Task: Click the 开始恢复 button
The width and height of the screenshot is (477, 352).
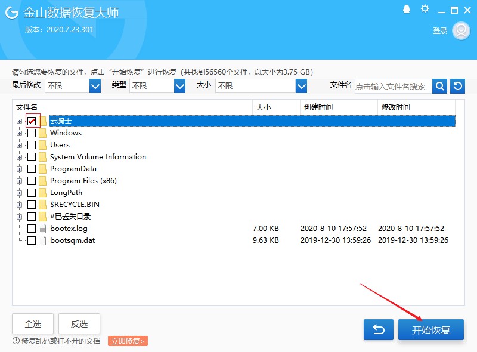Action: click(x=430, y=329)
